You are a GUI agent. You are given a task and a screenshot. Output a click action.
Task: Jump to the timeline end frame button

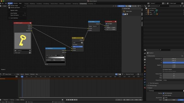77,100
